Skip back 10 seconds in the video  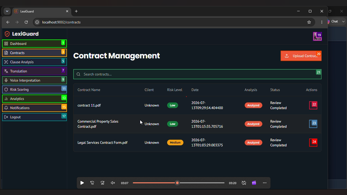coord(92,183)
